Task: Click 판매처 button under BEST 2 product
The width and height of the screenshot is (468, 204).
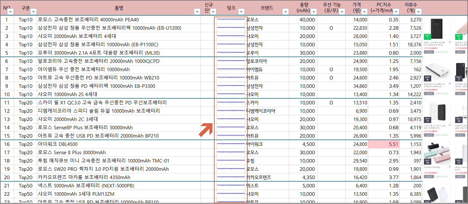Action: 460,52
